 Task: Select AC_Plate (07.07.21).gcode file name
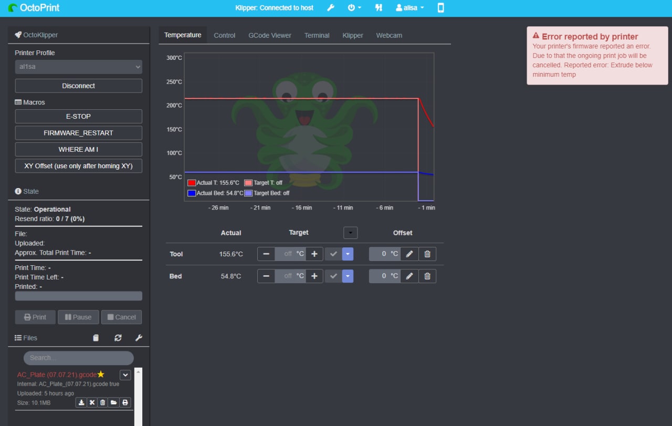point(57,375)
